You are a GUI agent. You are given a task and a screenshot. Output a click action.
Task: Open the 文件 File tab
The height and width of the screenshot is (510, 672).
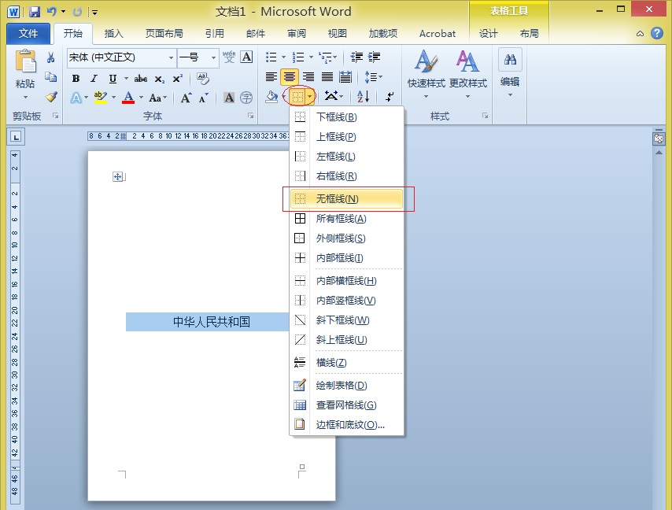click(28, 33)
